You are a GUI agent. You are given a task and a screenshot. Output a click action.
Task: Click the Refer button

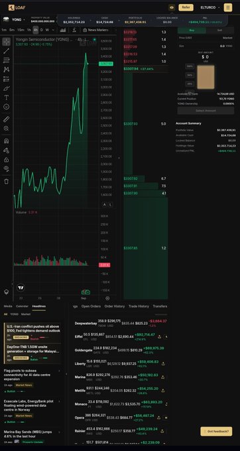[186, 7]
